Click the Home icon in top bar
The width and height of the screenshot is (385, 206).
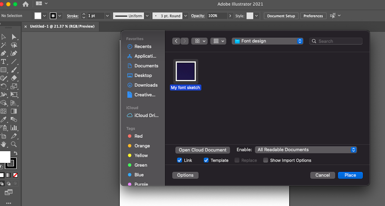(26, 4)
